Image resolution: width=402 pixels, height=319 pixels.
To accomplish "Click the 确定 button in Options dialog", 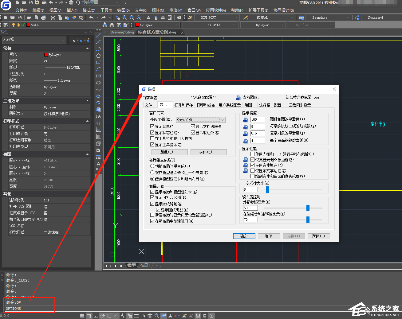I will click(244, 236).
